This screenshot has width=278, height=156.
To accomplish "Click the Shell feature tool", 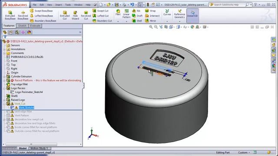I will pyautogui.click(x=137, y=21).
